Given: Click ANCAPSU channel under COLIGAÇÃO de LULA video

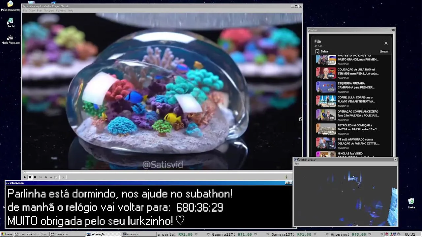Looking at the screenshot, I should pyautogui.click(x=343, y=78).
